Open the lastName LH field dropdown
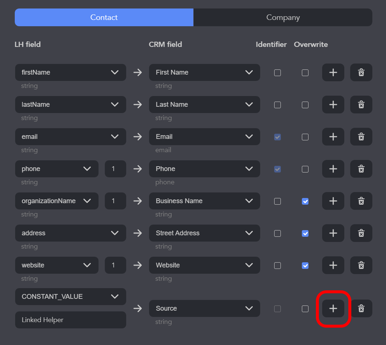Screen dimensions: 386x345 coord(70,105)
